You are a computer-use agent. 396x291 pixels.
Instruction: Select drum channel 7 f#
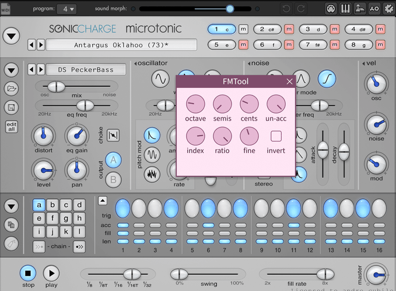coord(313,45)
